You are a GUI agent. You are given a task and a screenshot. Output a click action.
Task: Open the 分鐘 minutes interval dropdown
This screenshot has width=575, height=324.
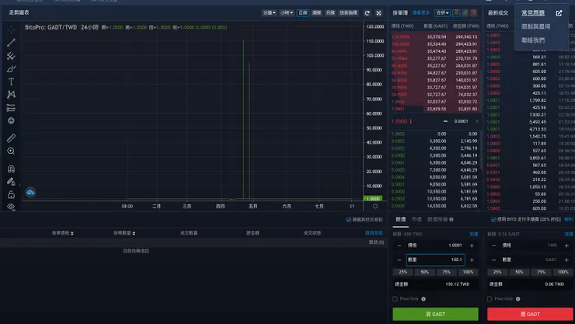(x=269, y=13)
